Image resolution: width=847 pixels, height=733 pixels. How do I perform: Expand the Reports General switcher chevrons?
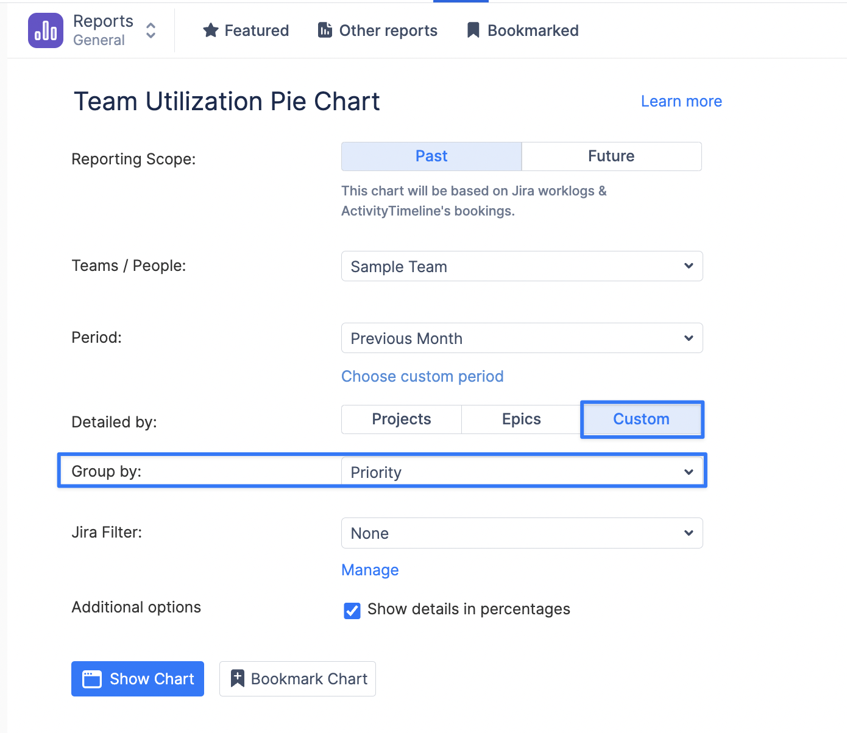pyautogui.click(x=151, y=30)
